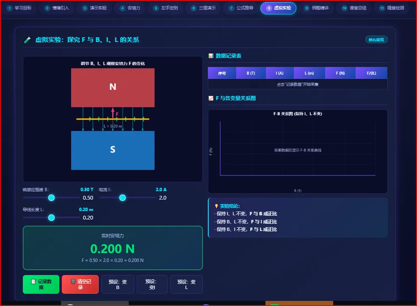Click the 导线长度 L slider handle

[x=51, y=217]
